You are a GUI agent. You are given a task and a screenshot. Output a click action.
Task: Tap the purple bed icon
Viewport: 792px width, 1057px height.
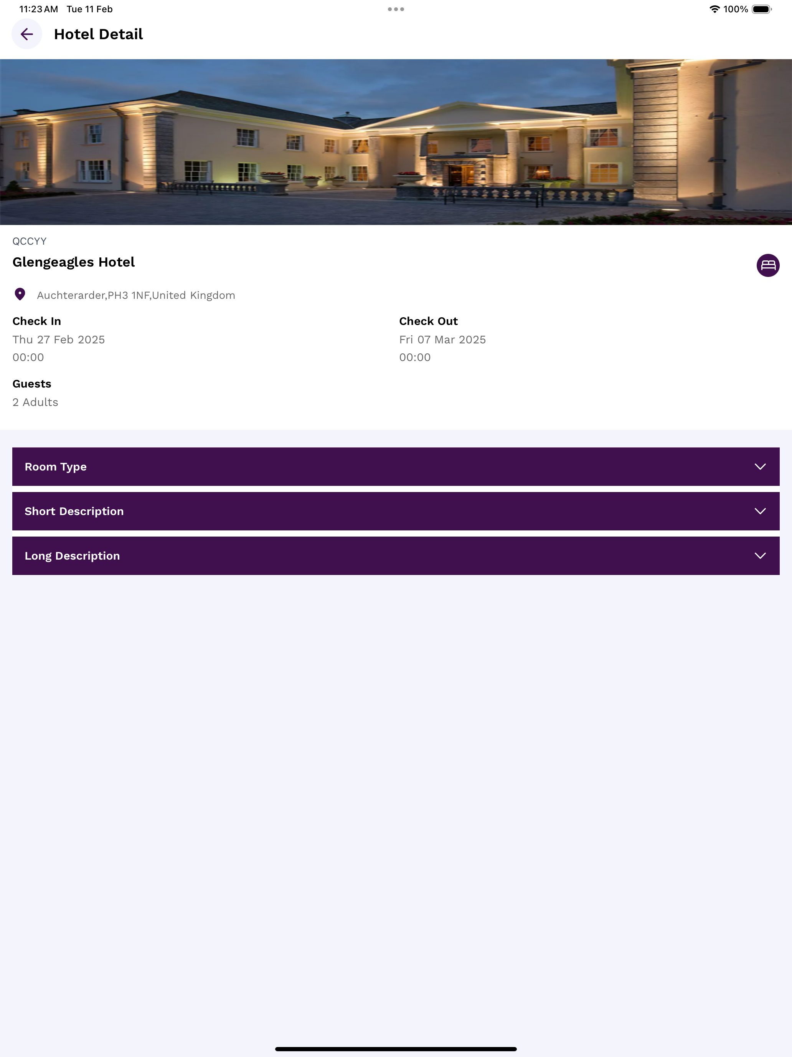tap(768, 265)
